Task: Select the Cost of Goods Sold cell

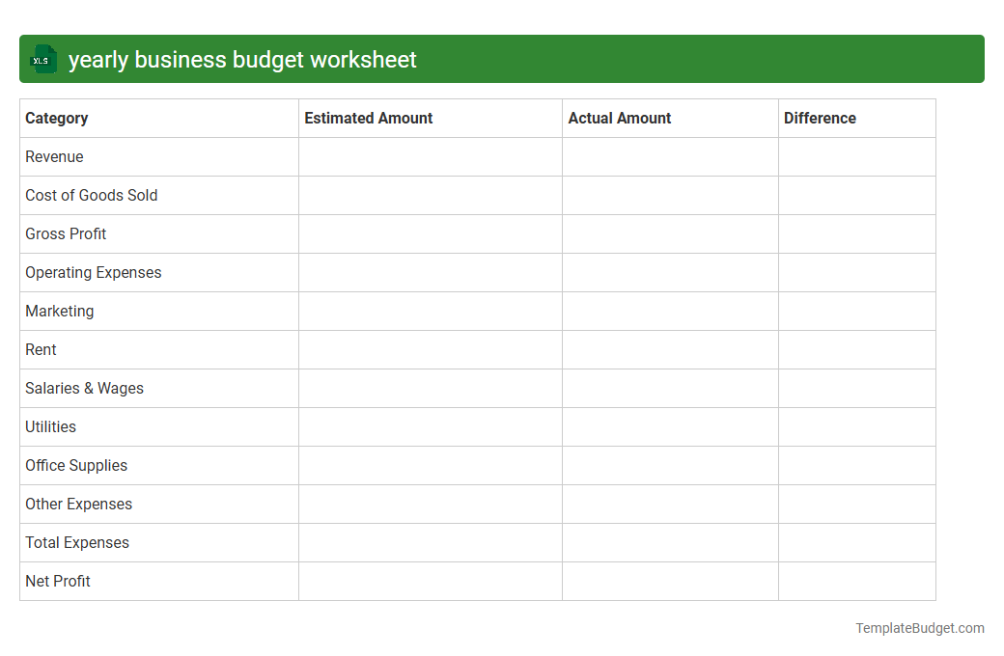Action: [x=91, y=195]
